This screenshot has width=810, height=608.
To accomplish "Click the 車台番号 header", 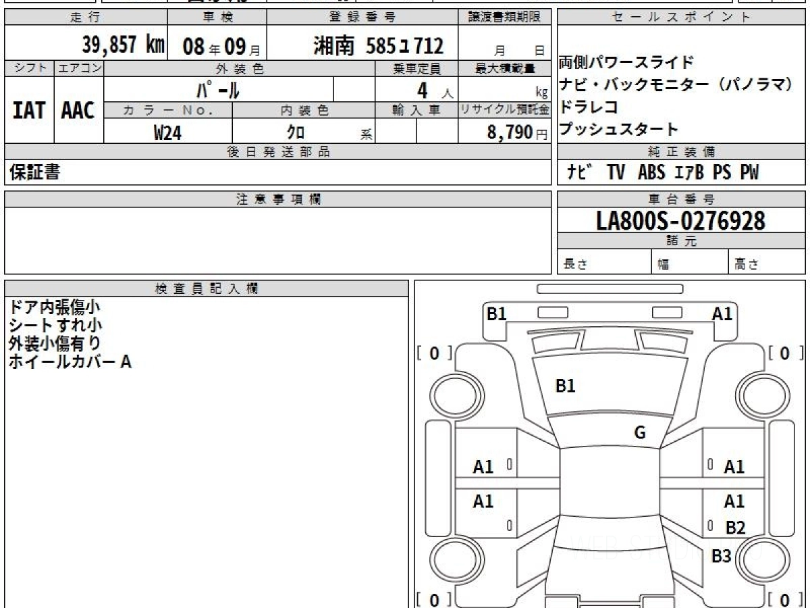I will [x=682, y=199].
